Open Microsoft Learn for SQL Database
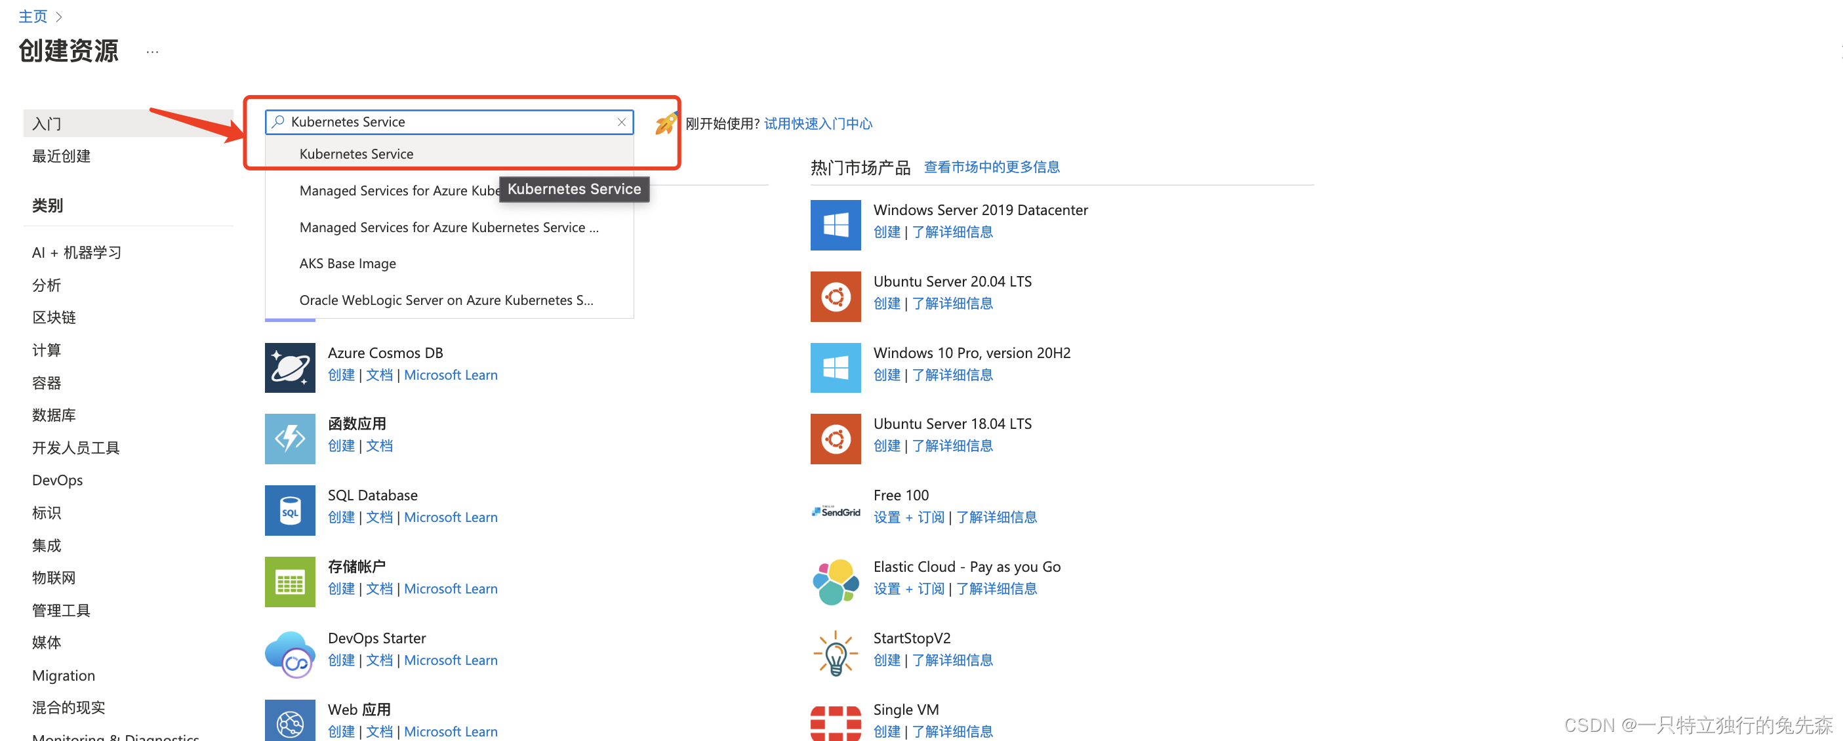The width and height of the screenshot is (1843, 741). (x=451, y=517)
